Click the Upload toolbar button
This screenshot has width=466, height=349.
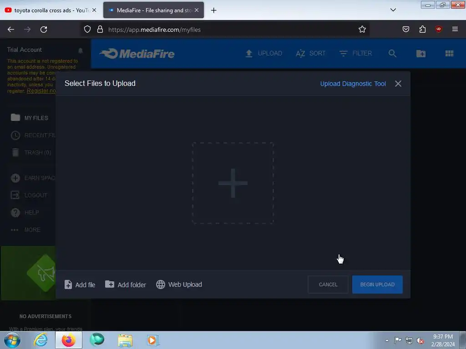pyautogui.click(x=263, y=54)
